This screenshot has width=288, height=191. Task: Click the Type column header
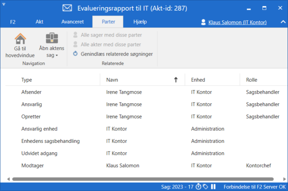pyautogui.click(x=27, y=80)
